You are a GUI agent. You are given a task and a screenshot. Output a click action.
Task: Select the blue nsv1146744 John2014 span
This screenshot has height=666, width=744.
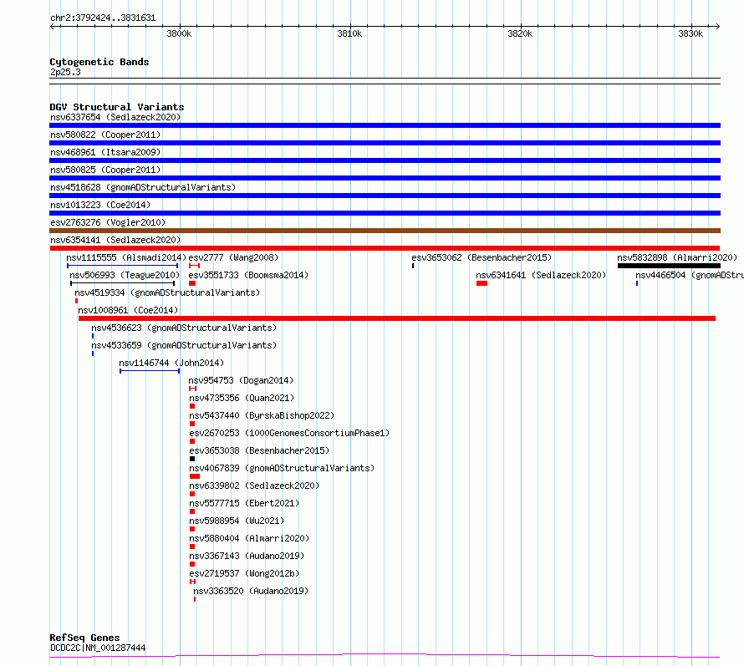150,371
